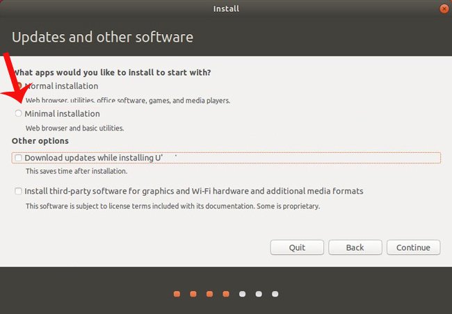Click the fourth orange progress dot
Screen dimensions: 452x314
pos(226,294)
